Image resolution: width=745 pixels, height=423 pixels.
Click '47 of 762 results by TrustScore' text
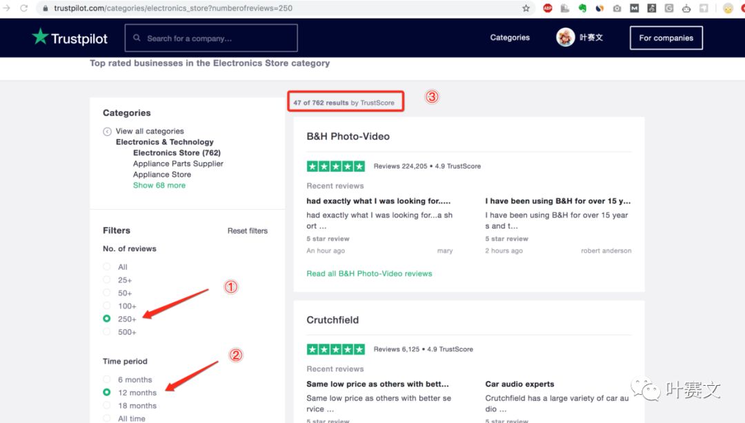tap(344, 103)
